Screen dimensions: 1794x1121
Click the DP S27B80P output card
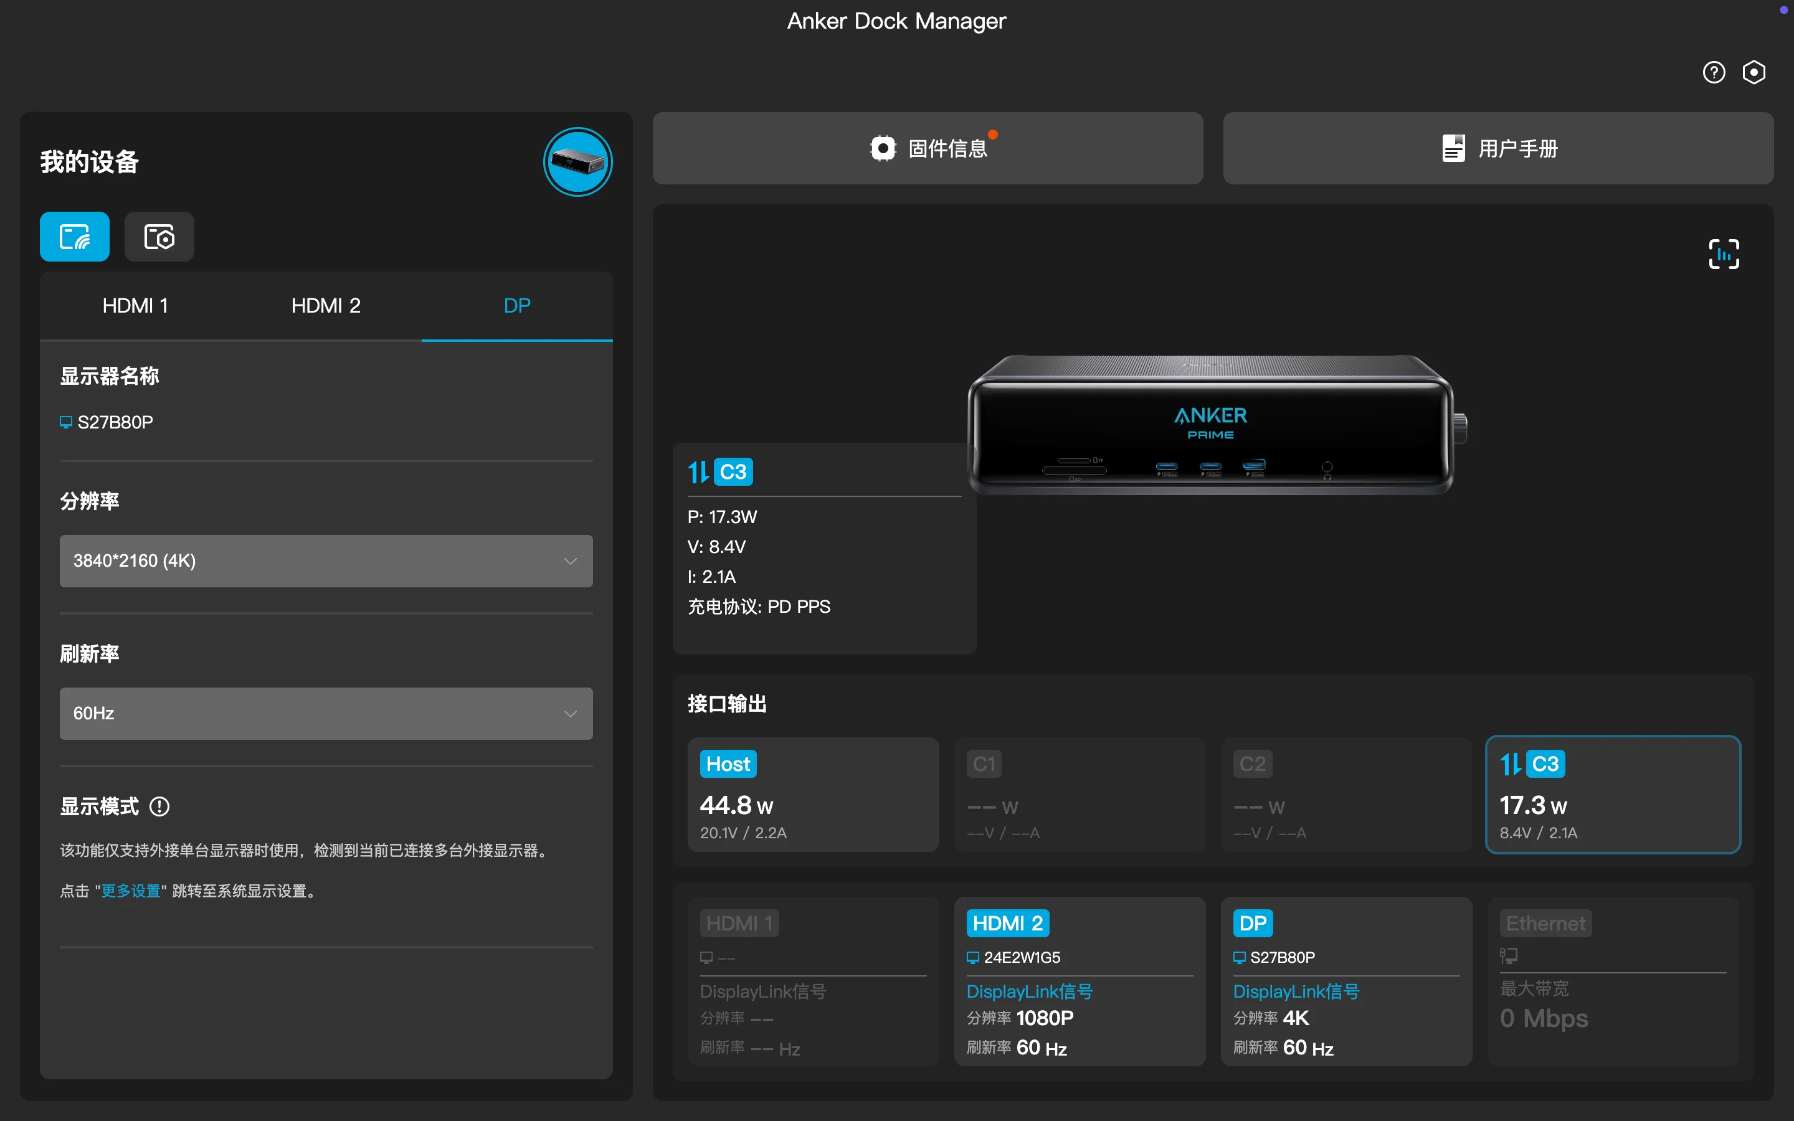pyautogui.click(x=1345, y=981)
